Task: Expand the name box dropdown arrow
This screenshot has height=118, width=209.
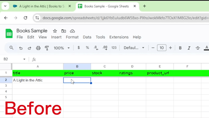Action: click(x=24, y=59)
